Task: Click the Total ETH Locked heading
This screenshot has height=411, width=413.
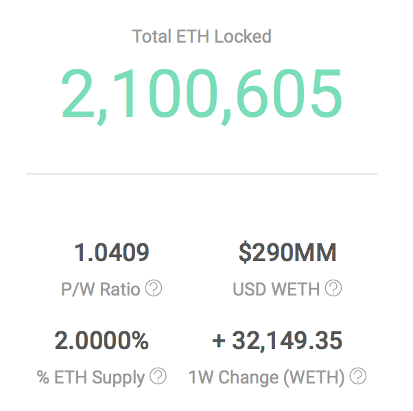Action: [202, 36]
